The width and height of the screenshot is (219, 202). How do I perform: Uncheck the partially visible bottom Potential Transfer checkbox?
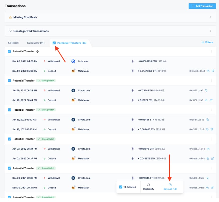(x=9, y=197)
